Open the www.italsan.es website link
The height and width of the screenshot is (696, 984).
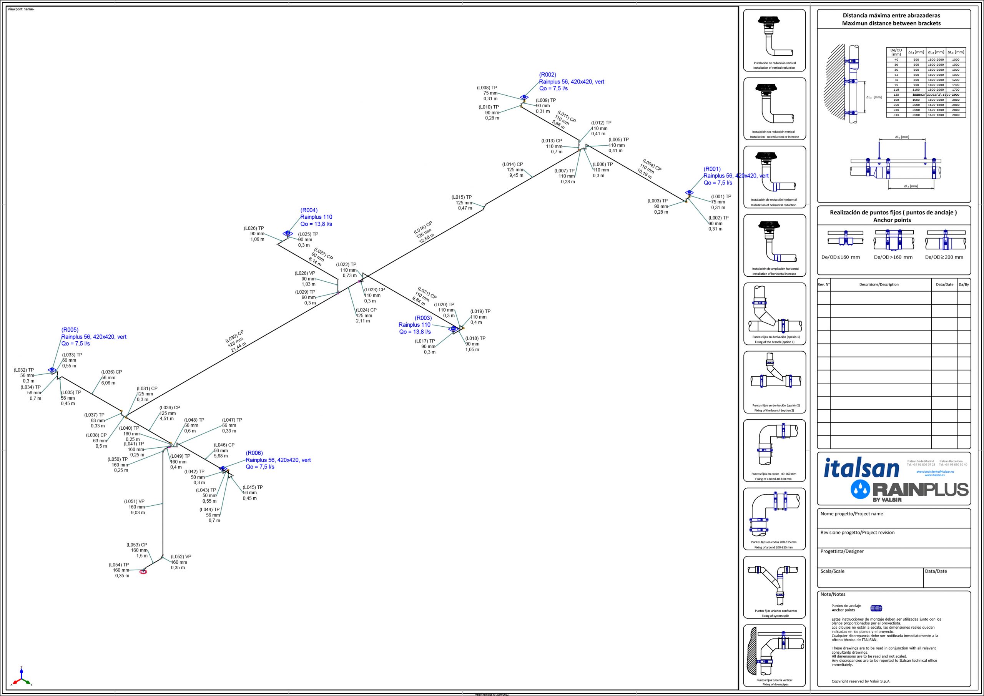click(934, 475)
